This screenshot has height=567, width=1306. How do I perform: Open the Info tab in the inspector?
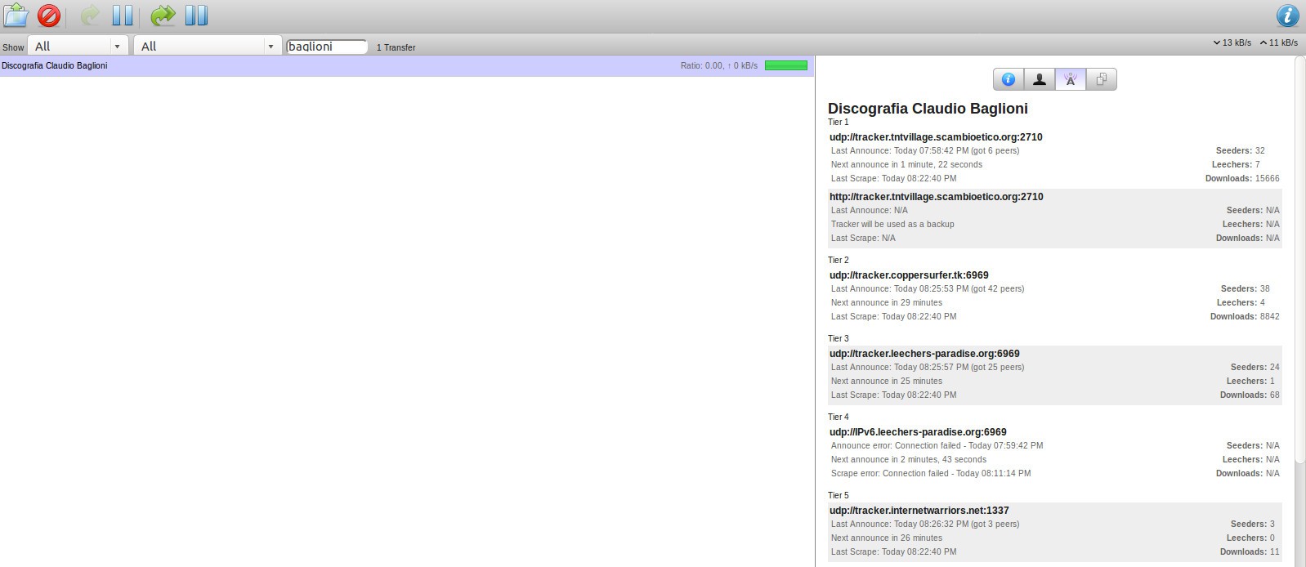(1009, 79)
